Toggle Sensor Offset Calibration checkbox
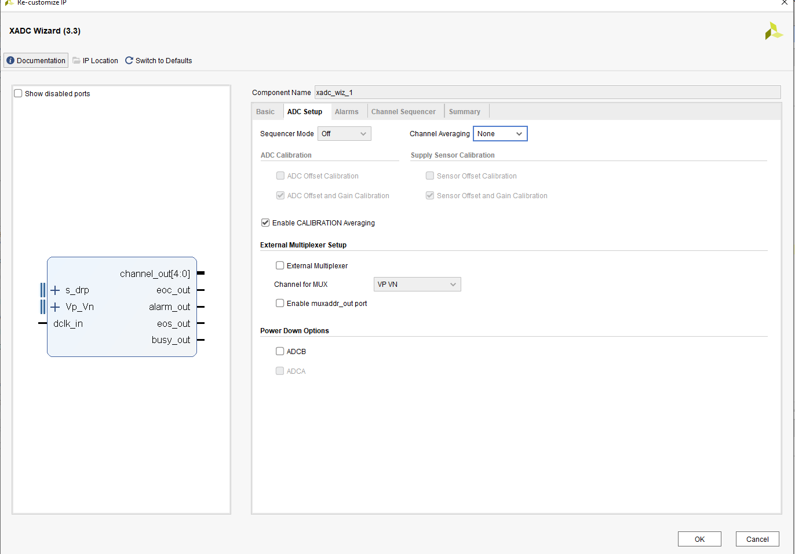This screenshot has height=554, width=795. click(x=430, y=176)
